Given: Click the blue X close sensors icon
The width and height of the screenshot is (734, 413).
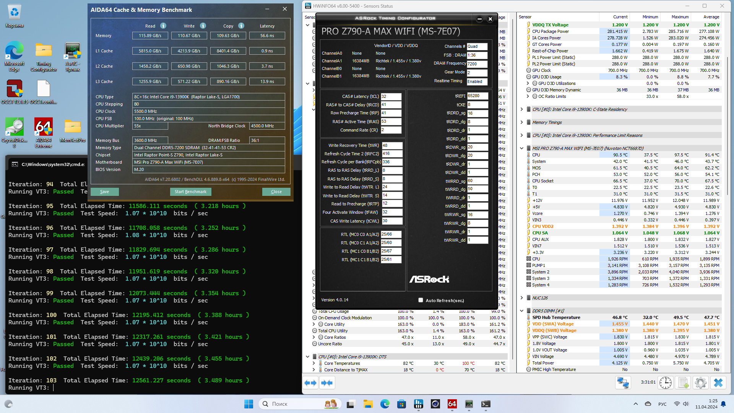Looking at the screenshot, I should click(718, 382).
